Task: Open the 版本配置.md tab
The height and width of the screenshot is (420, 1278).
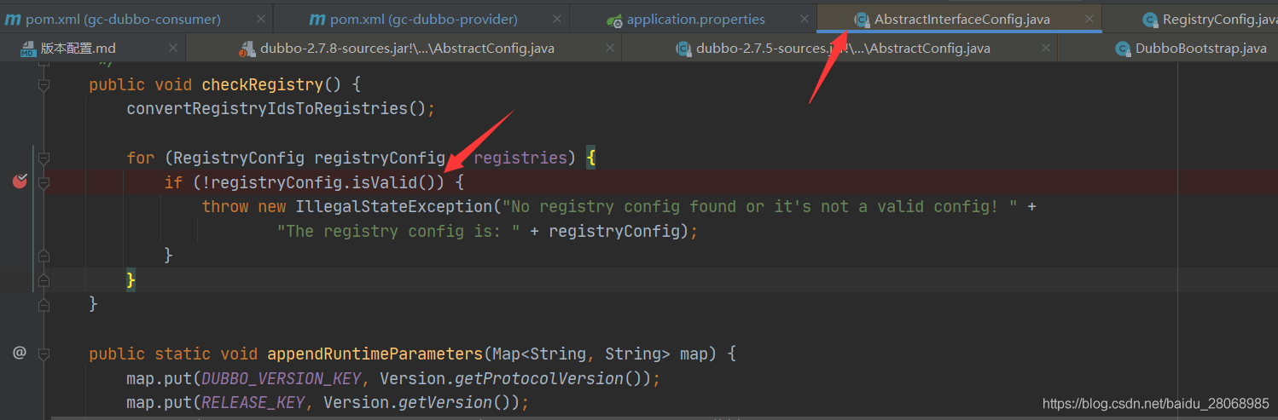Action: point(92,49)
